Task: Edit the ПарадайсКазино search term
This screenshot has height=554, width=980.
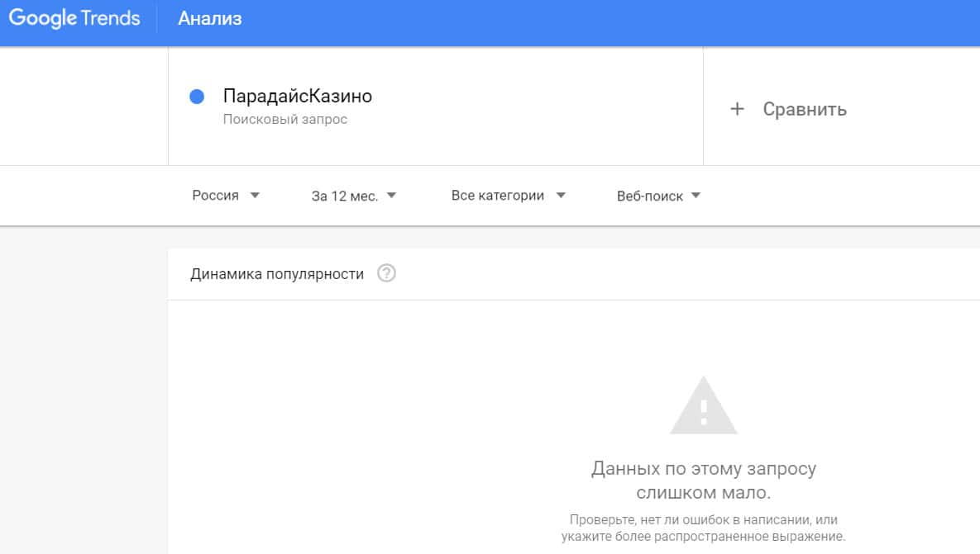Action: [x=298, y=97]
